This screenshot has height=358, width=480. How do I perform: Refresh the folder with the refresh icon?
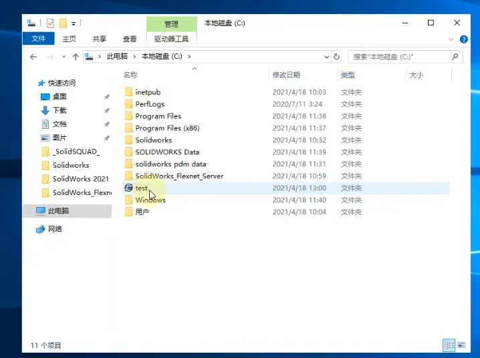(x=336, y=57)
